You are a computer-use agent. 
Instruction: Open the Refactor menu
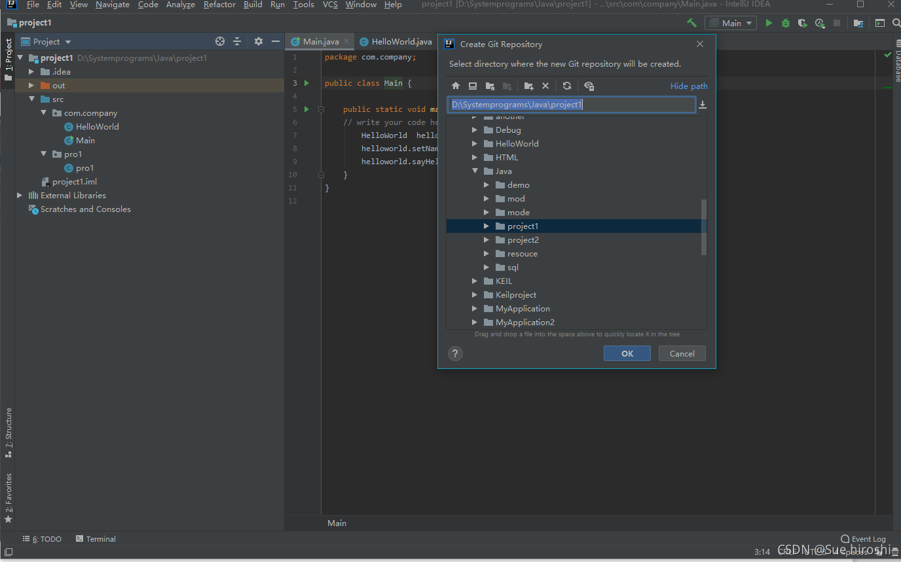[219, 5]
